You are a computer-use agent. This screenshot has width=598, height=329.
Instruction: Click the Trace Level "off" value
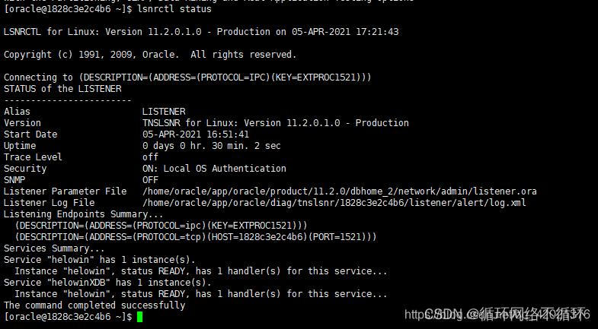pos(150,157)
